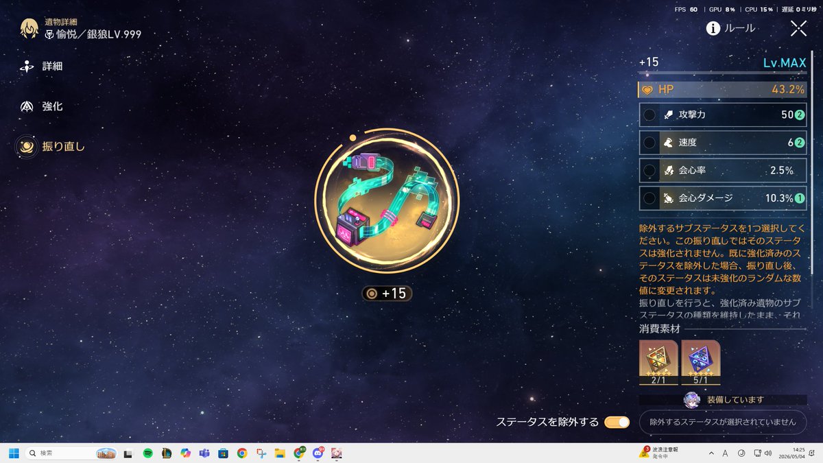Click the +15 level badge below the relic

[387, 294]
